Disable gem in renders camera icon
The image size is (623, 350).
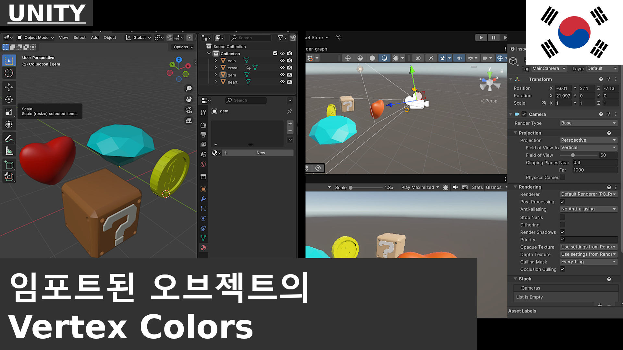[290, 75]
